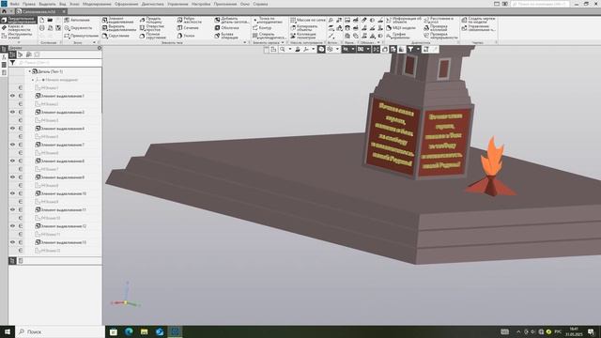Toggle visibility eye of Элемент выдавливания:8

(x=12, y=161)
